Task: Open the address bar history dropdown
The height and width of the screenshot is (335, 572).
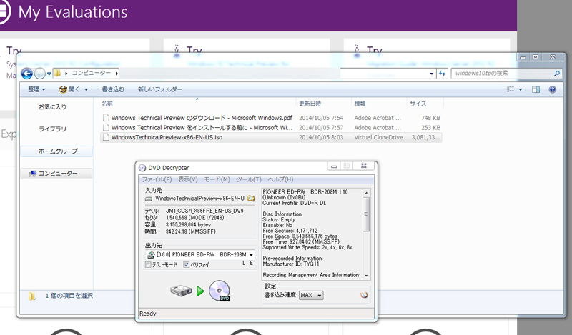Action: pyautogui.click(x=432, y=74)
